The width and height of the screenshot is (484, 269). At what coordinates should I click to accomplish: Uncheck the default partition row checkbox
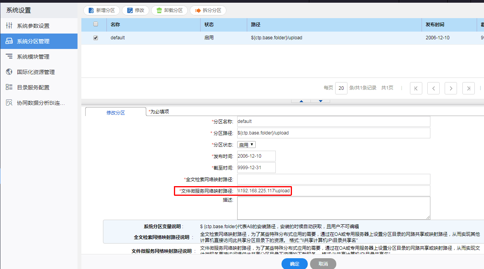click(x=96, y=38)
